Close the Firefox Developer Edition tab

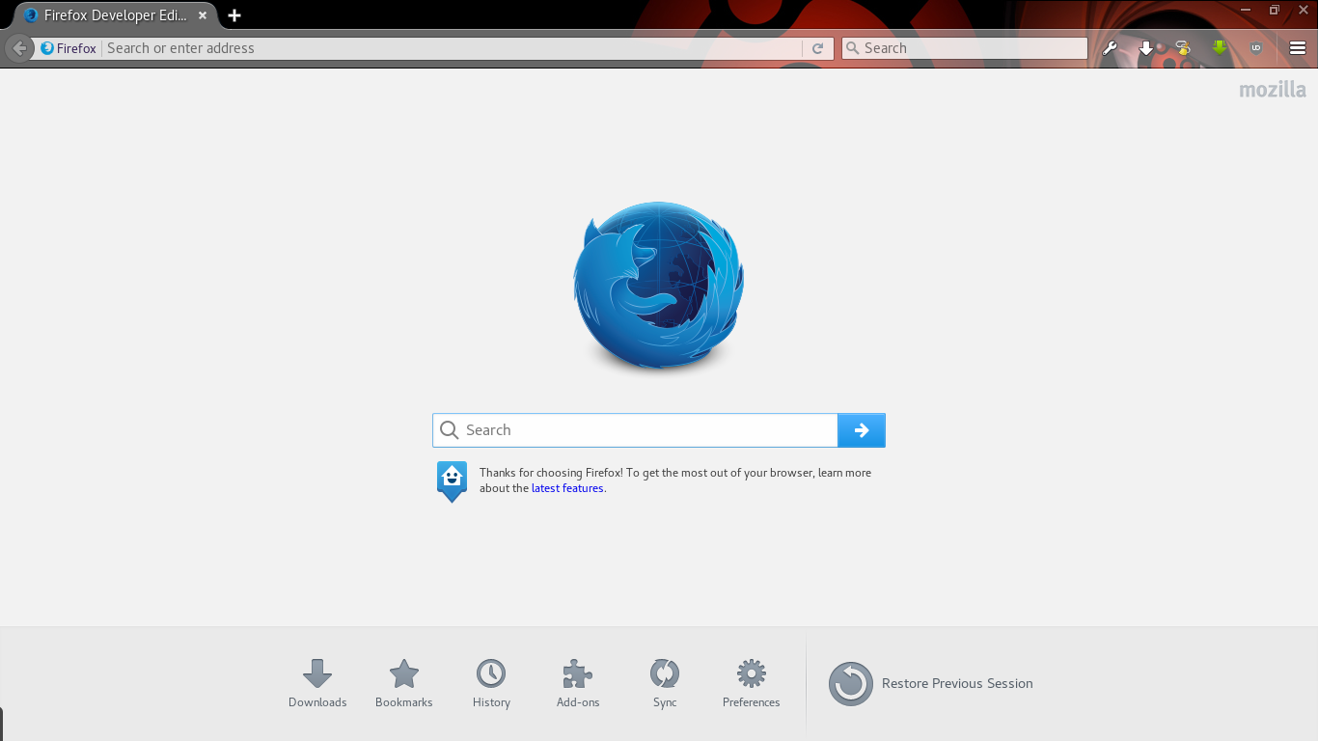click(x=203, y=15)
